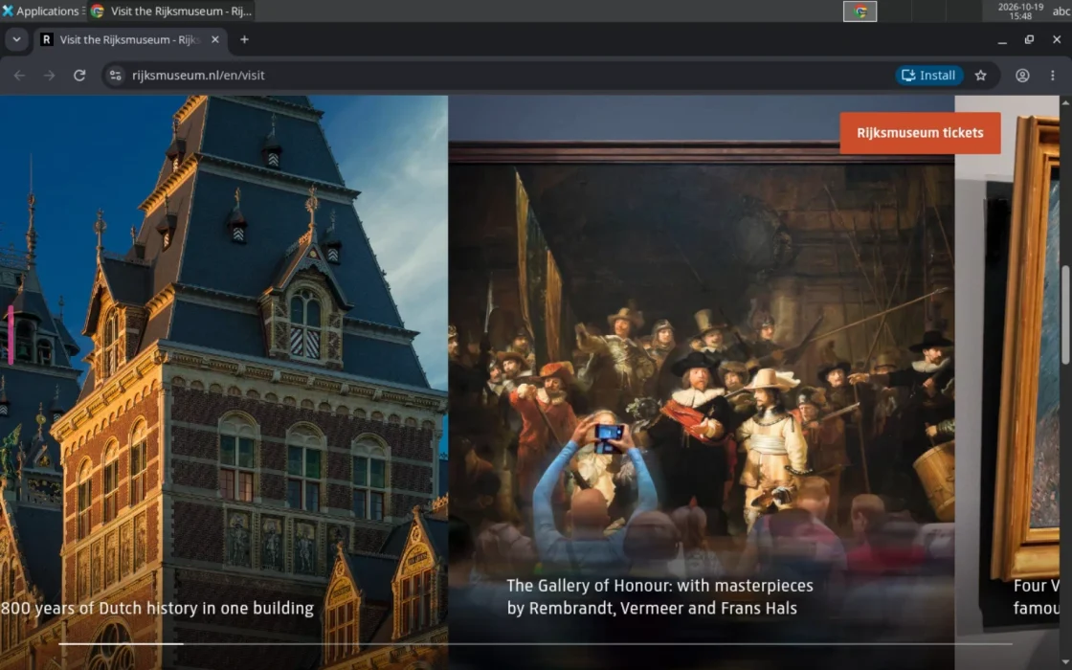Click the date and time clock
1072x670 pixels.
pos(1020,11)
